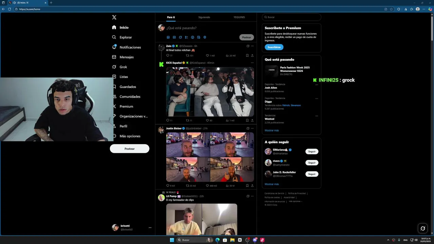Follow John D. Rockefeller
This screenshot has height=244, width=434.
312,174
